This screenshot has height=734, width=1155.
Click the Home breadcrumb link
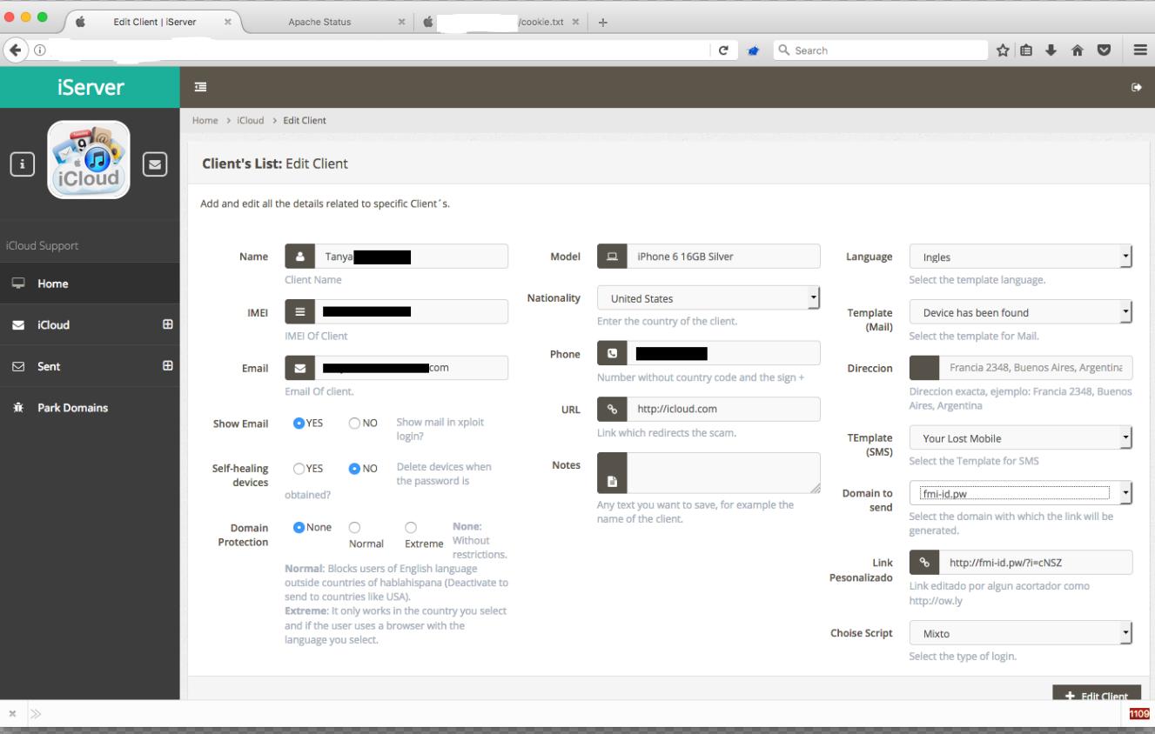point(205,120)
